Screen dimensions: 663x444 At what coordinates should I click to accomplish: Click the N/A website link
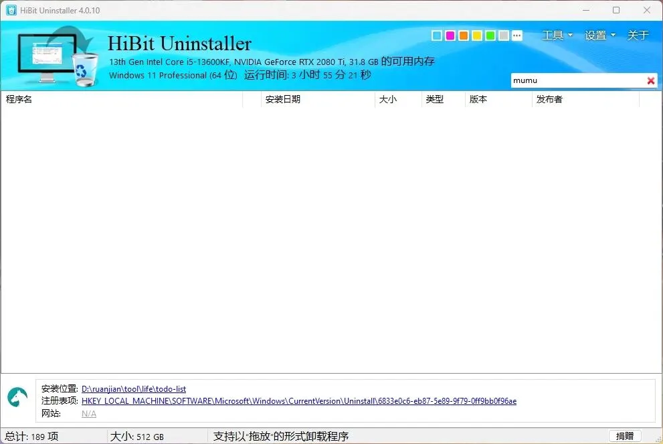tap(89, 414)
